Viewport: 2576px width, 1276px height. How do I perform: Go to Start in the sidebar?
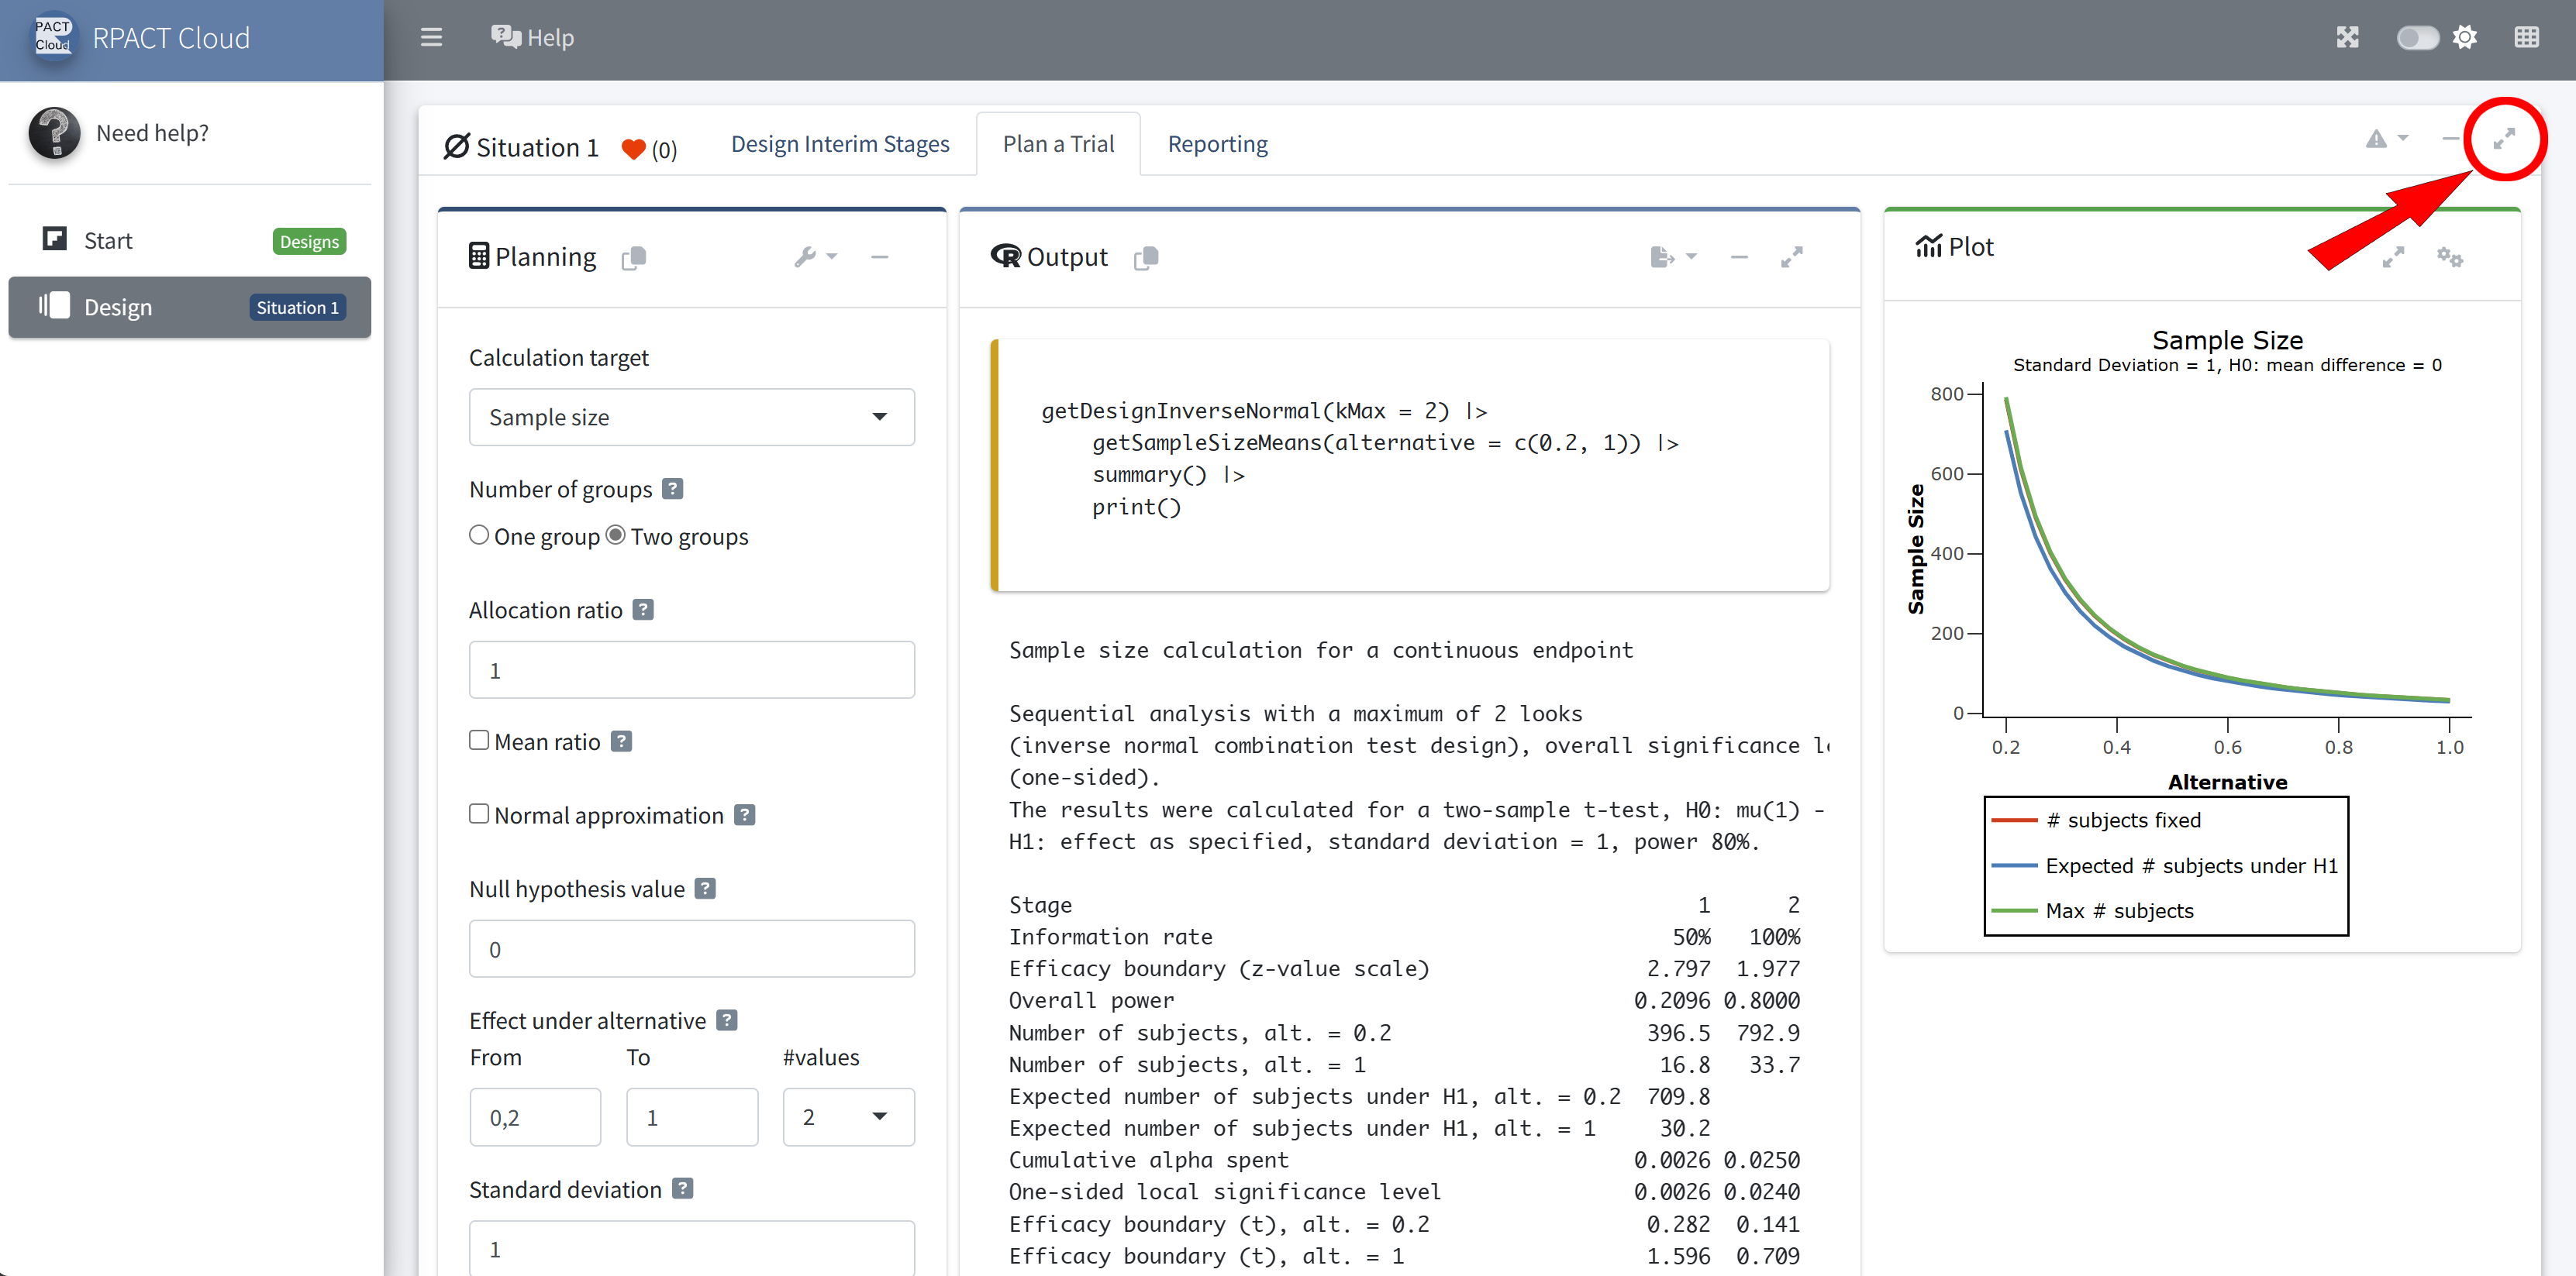[108, 241]
